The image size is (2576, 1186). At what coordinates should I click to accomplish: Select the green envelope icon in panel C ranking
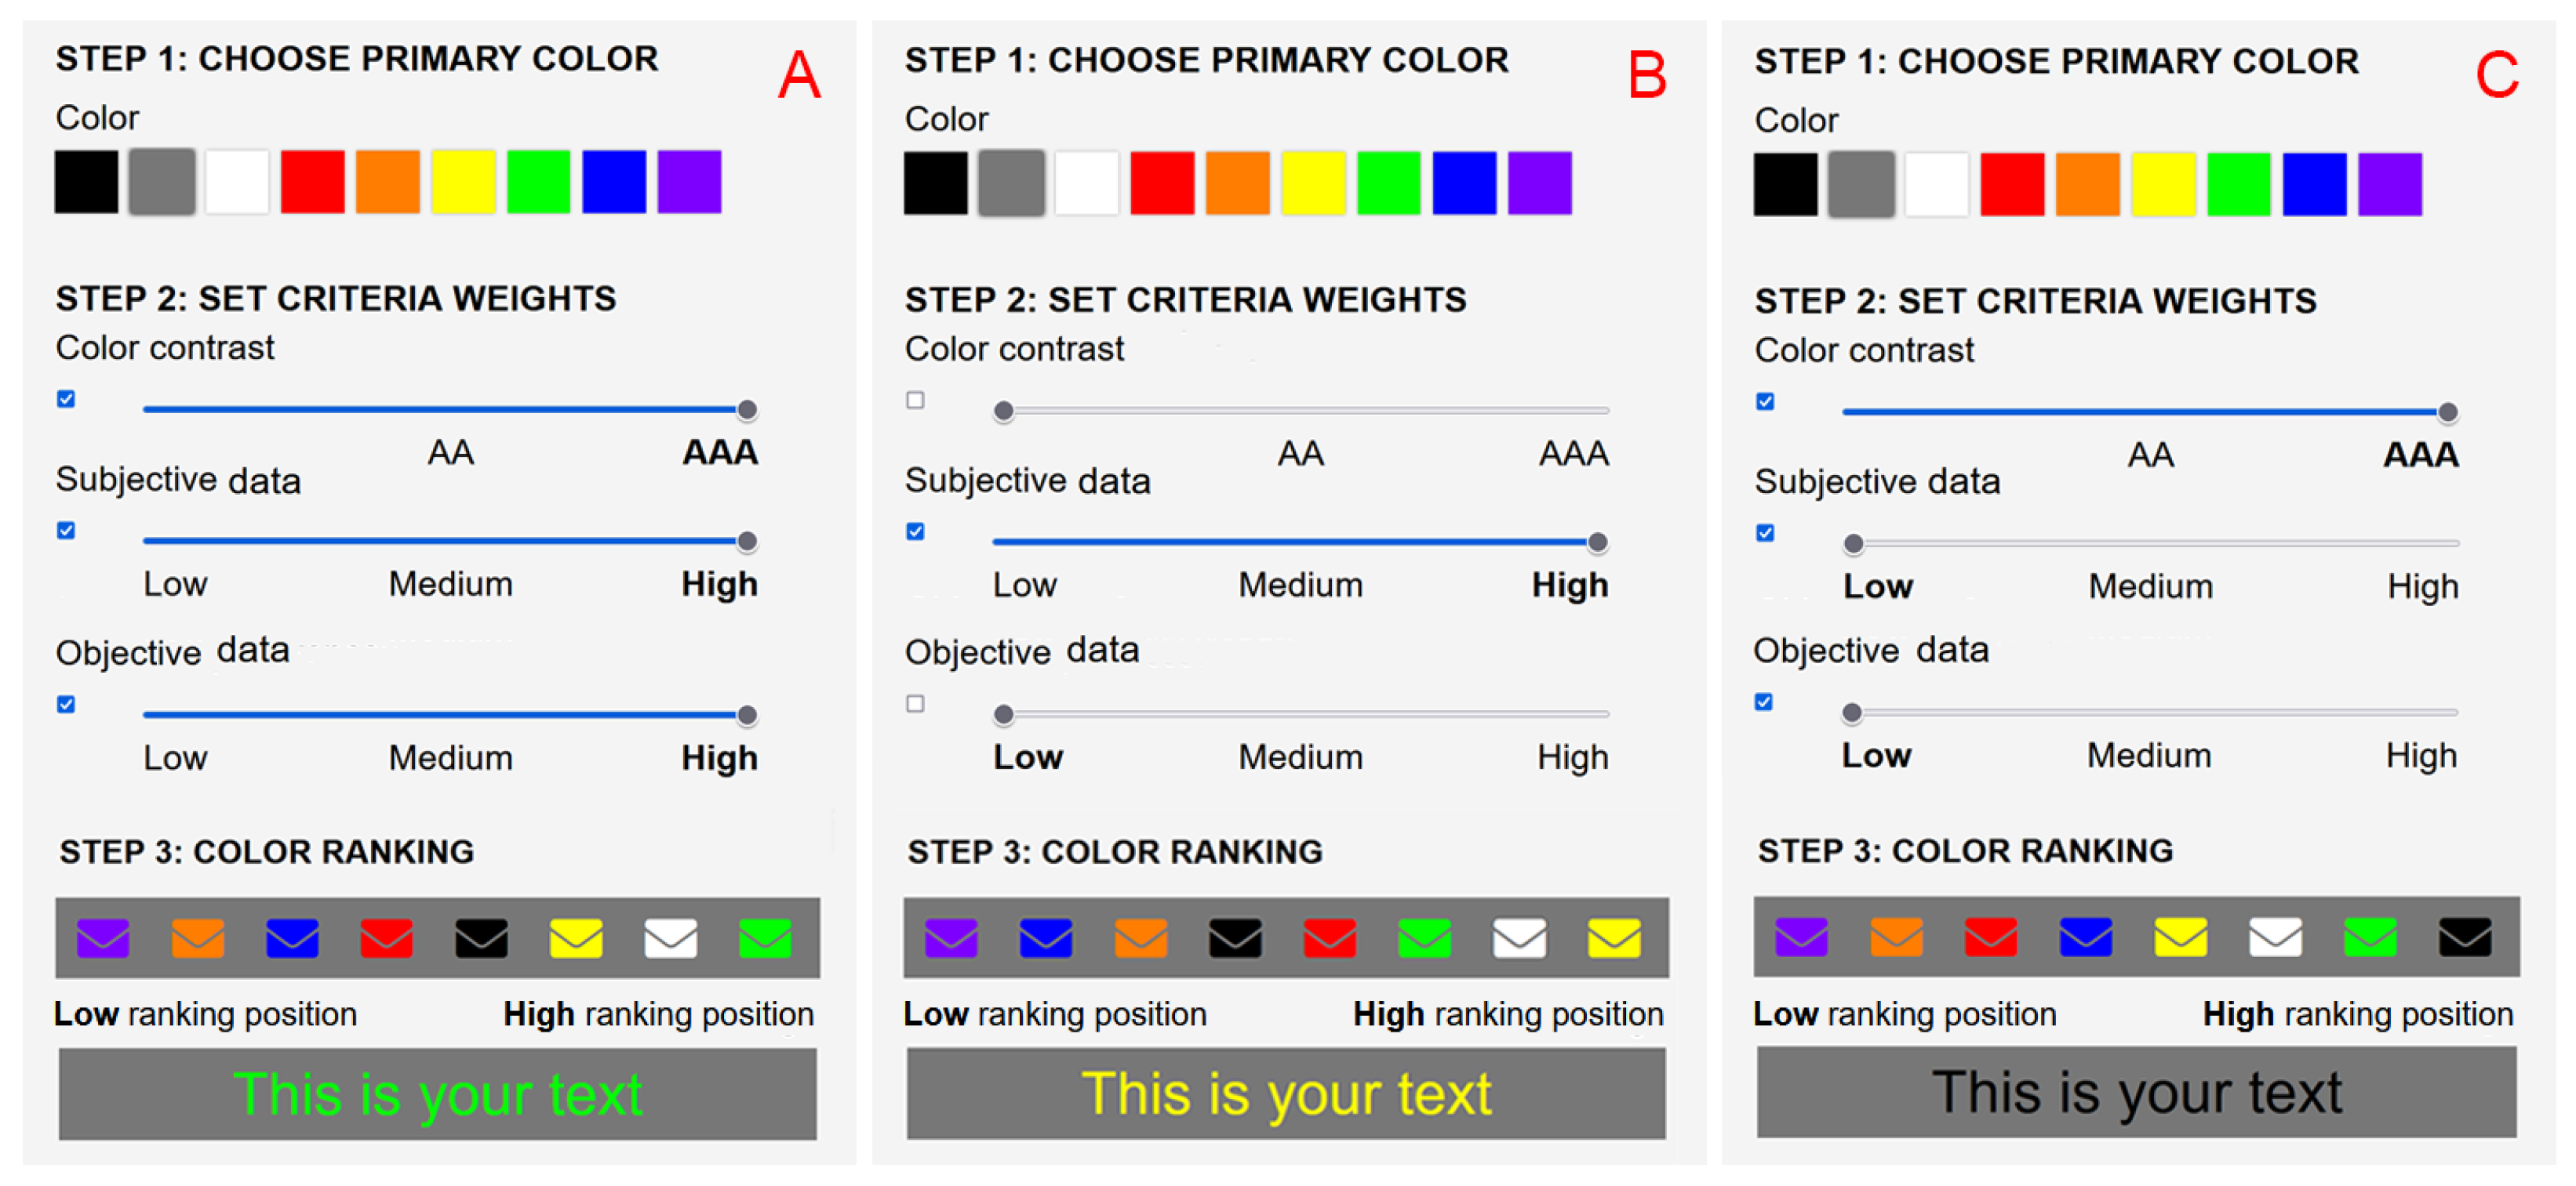(x=2370, y=938)
